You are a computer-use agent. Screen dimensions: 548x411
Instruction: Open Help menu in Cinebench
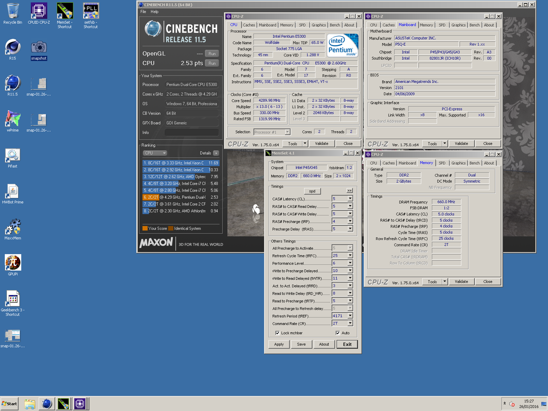point(154,12)
